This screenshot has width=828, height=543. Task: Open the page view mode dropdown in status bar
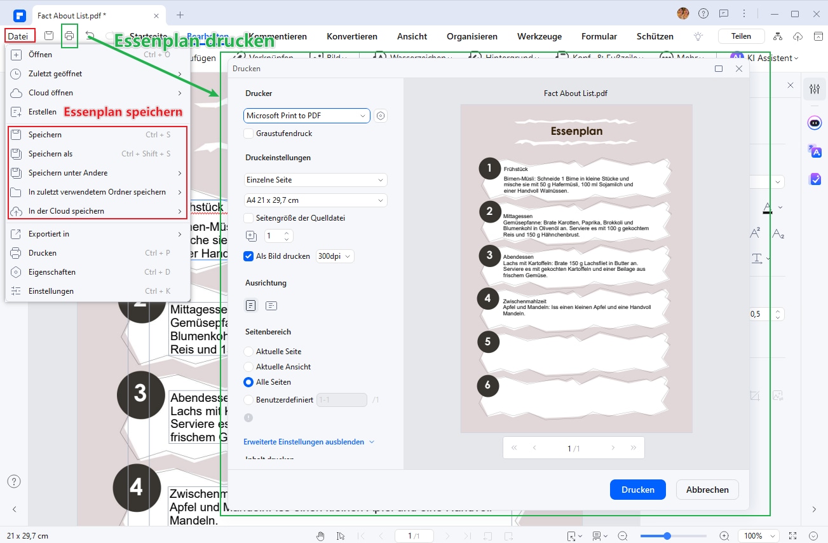pyautogui.click(x=600, y=536)
